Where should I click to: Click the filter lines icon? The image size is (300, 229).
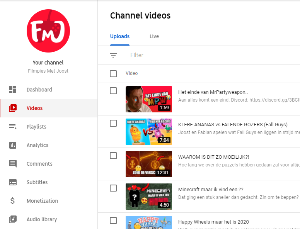(113, 55)
